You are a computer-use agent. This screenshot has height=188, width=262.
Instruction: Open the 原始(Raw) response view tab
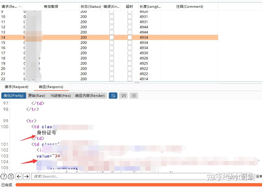click(37, 96)
